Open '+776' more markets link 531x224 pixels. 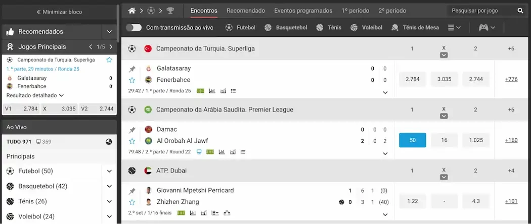point(511,79)
